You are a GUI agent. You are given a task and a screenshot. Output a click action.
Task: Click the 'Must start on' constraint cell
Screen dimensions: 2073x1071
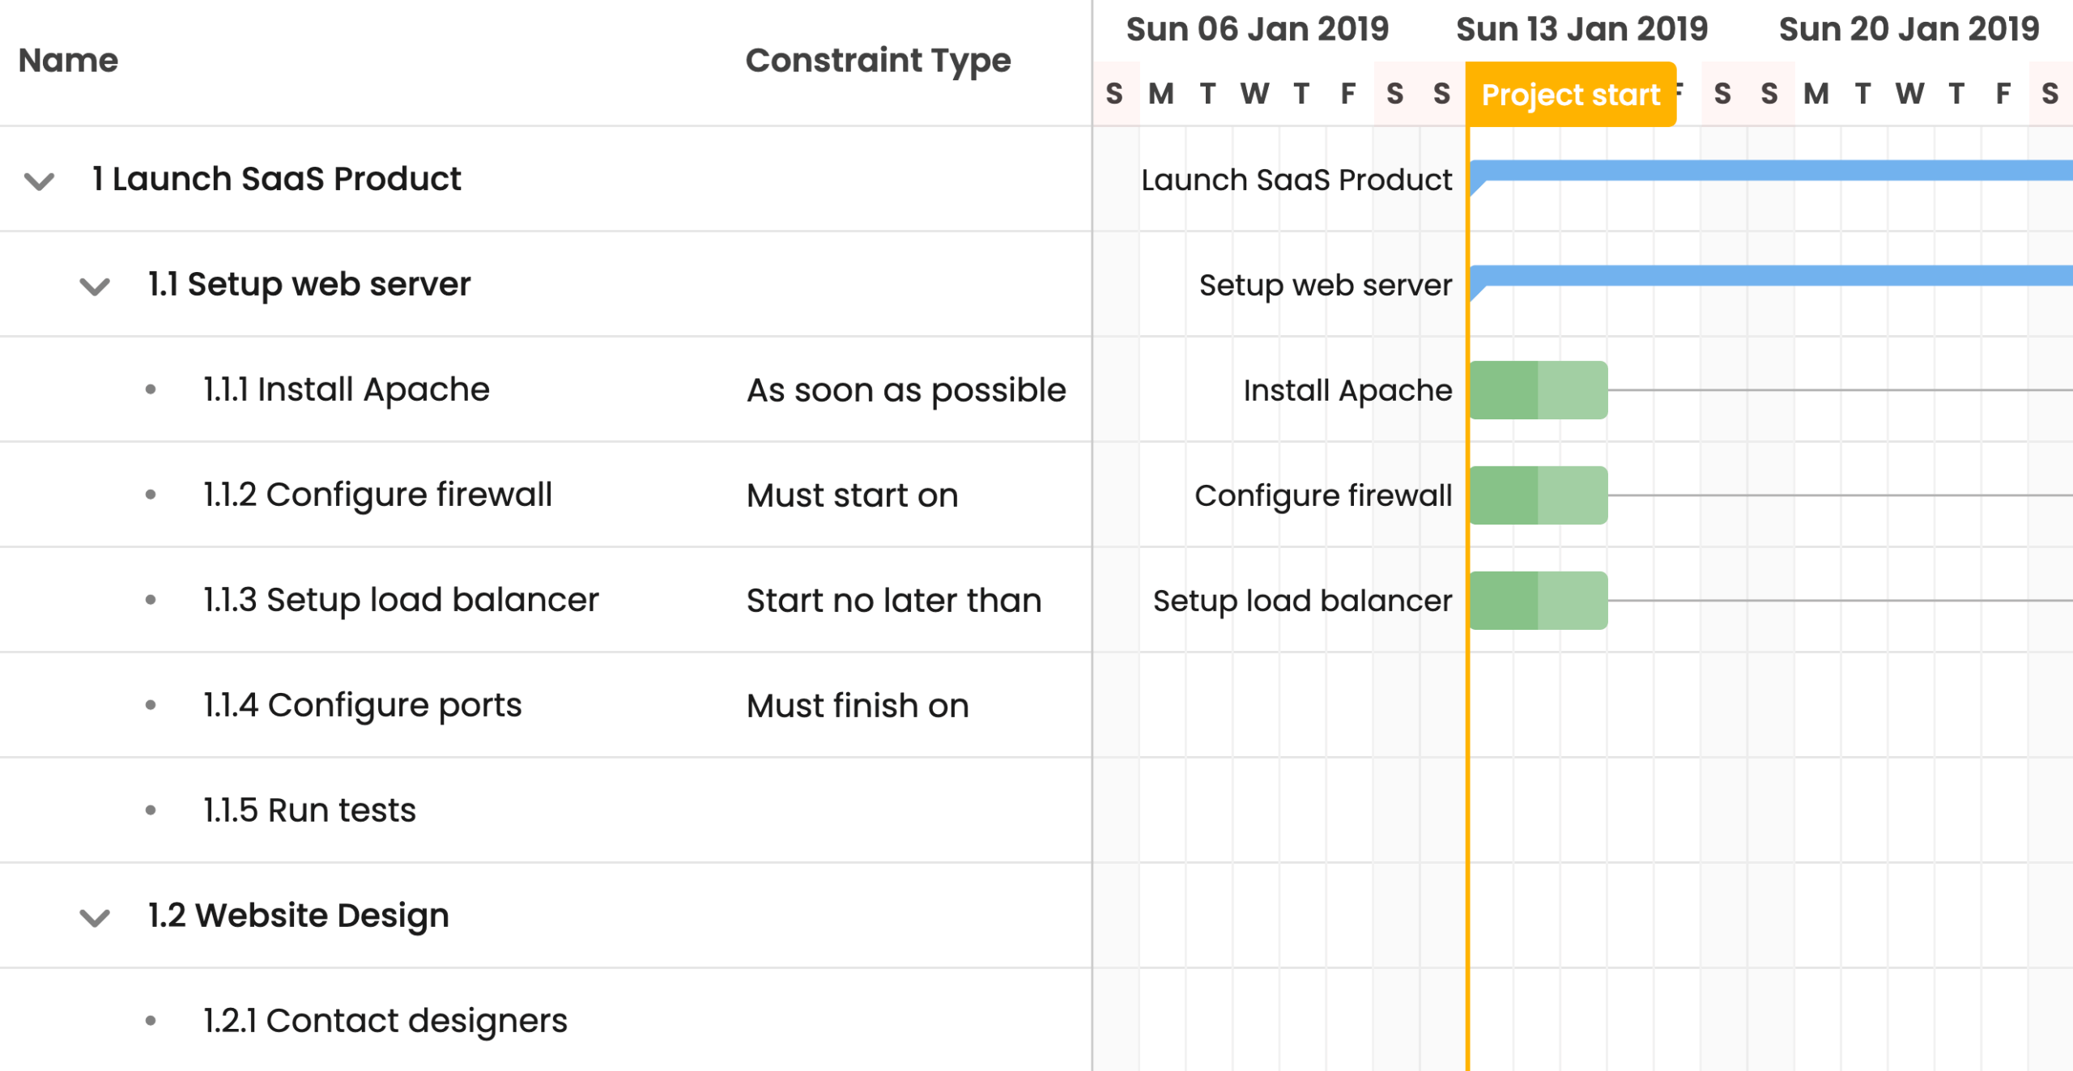click(x=852, y=495)
